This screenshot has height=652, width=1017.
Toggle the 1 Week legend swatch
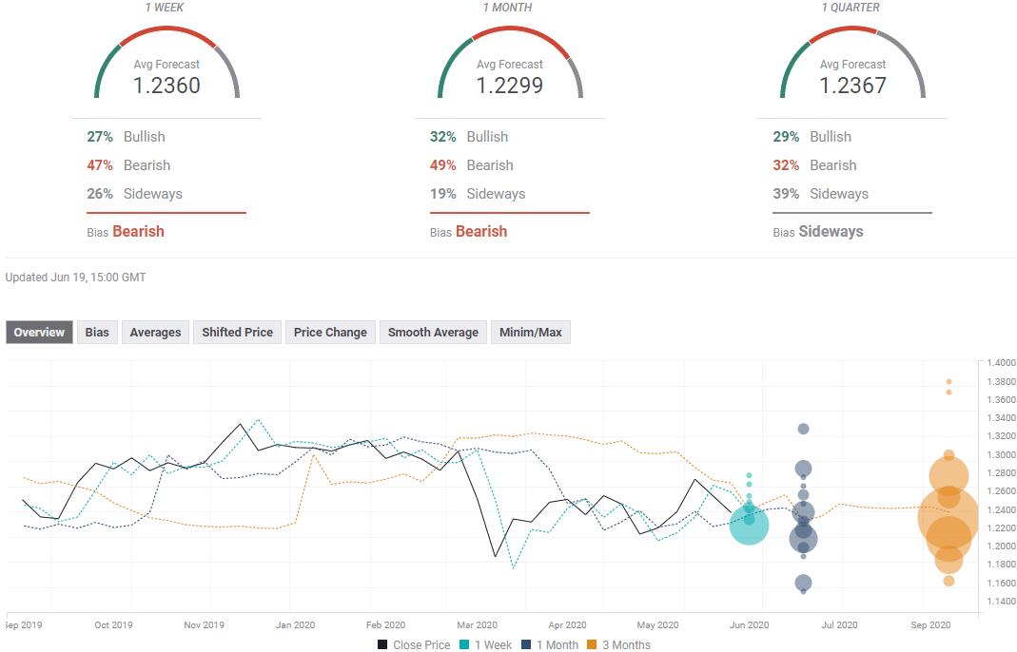click(464, 644)
